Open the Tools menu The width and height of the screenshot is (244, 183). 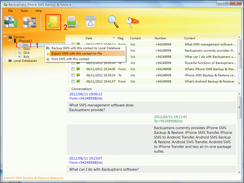click(24, 11)
